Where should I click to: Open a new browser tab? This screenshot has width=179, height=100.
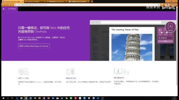click(x=92, y=1)
